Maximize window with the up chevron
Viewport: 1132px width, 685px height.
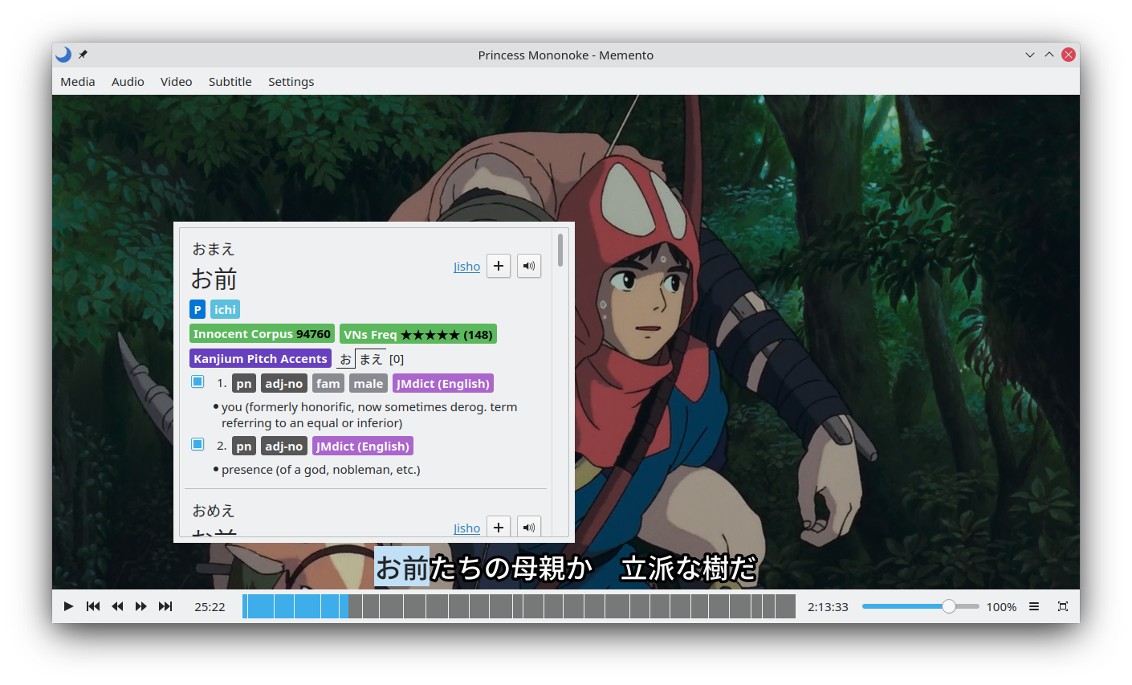pyautogui.click(x=1049, y=55)
